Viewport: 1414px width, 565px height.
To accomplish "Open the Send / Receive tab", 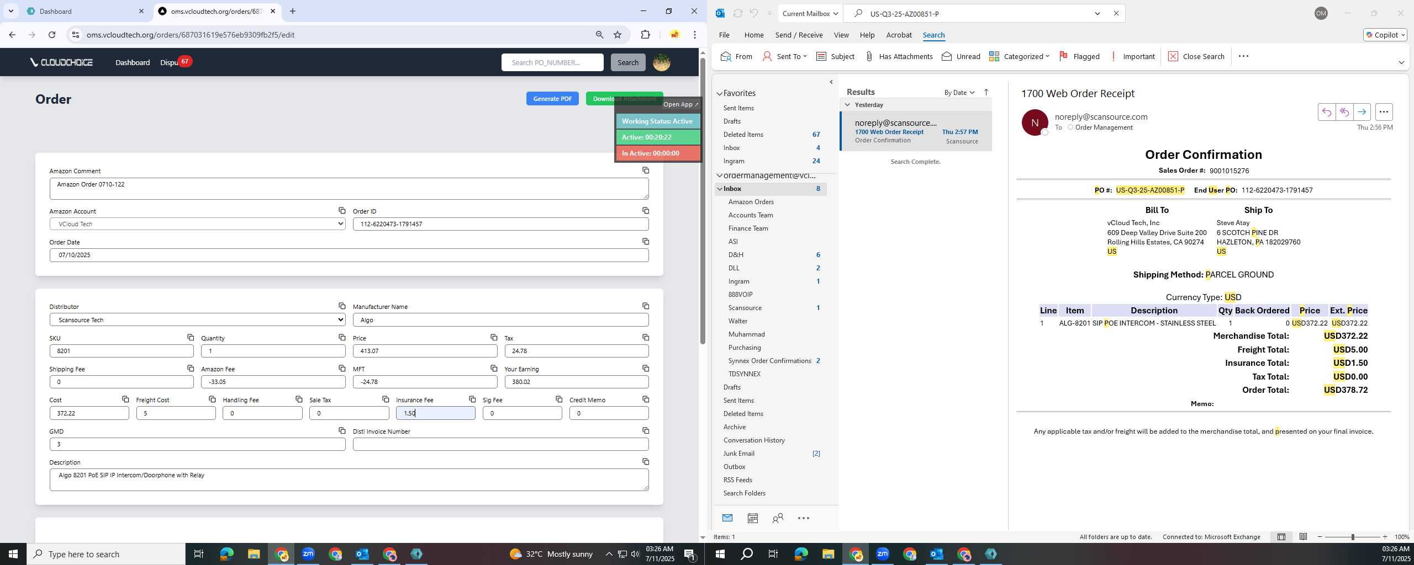I will point(799,35).
